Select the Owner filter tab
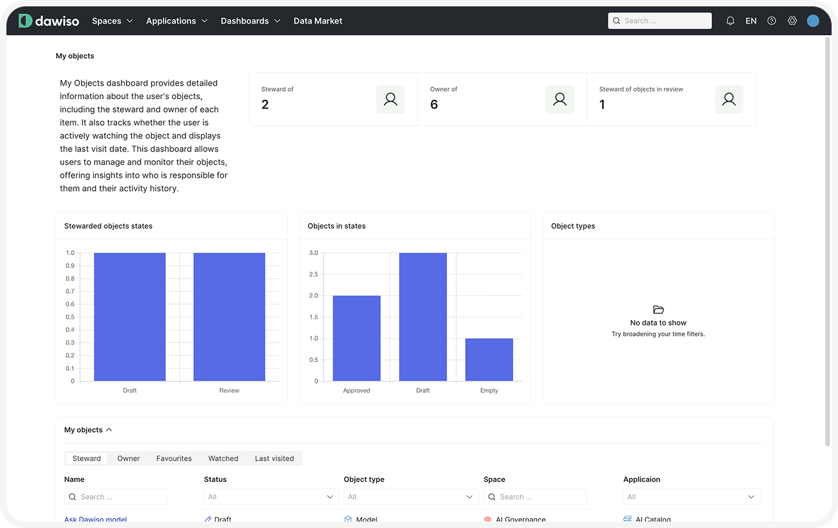 pos(128,458)
